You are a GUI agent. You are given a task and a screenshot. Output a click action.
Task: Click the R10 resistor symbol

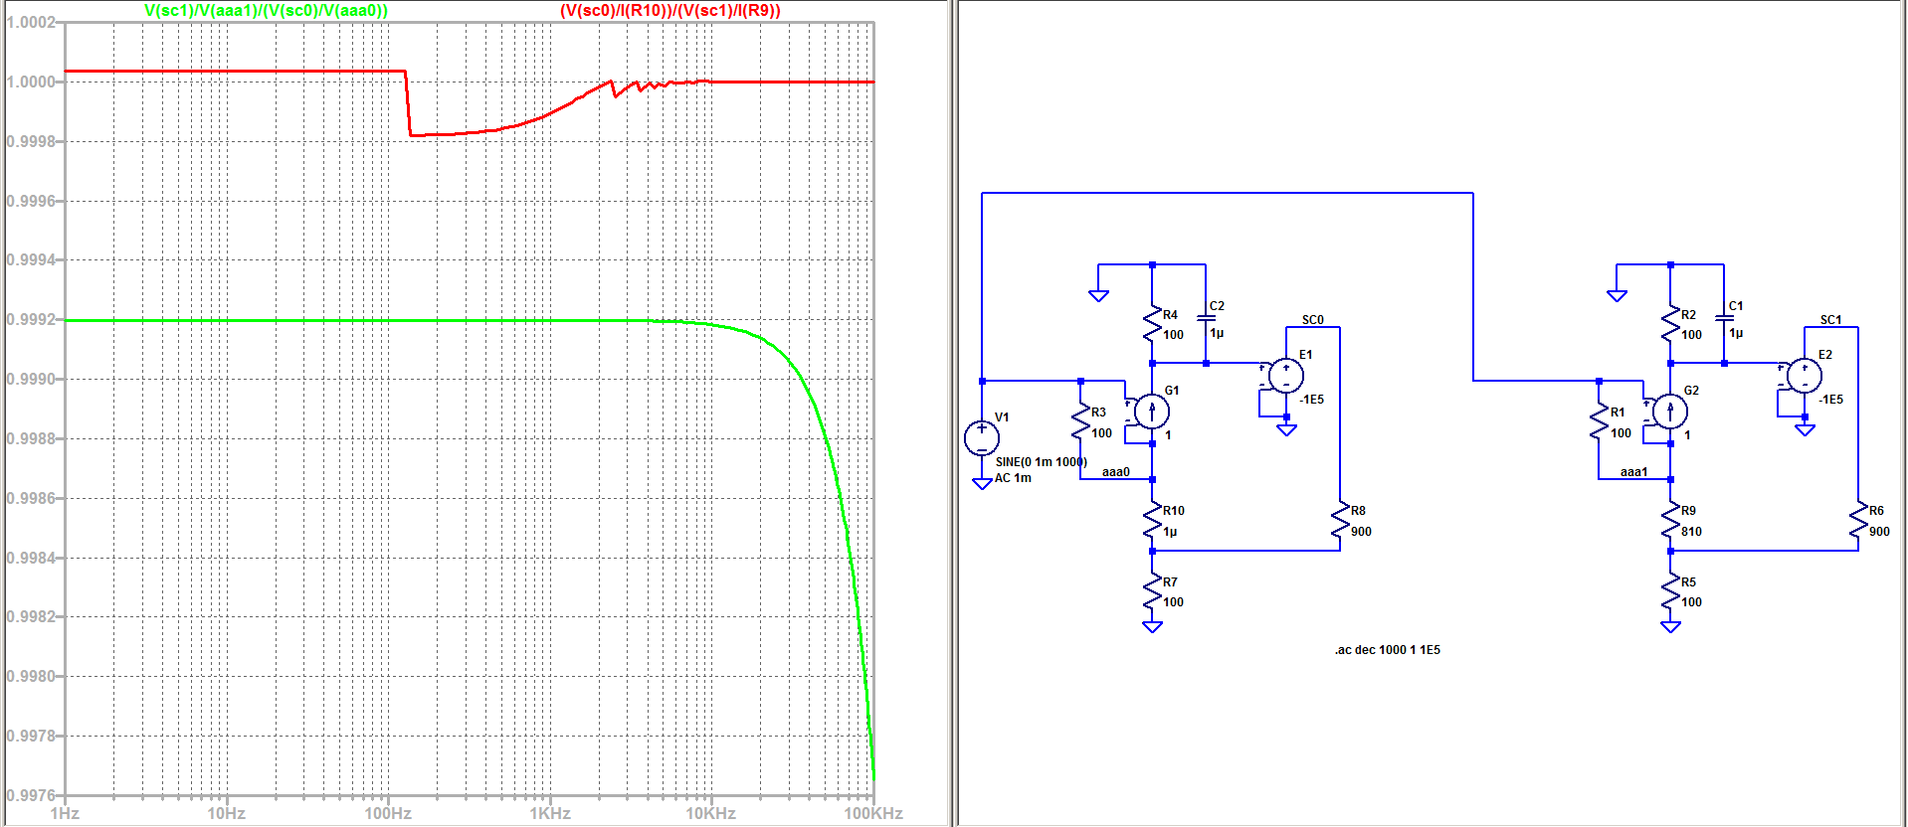[1152, 521]
